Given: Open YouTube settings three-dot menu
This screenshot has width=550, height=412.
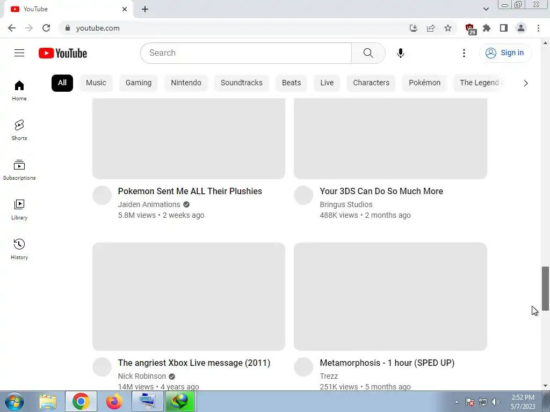Looking at the screenshot, I should (x=464, y=53).
